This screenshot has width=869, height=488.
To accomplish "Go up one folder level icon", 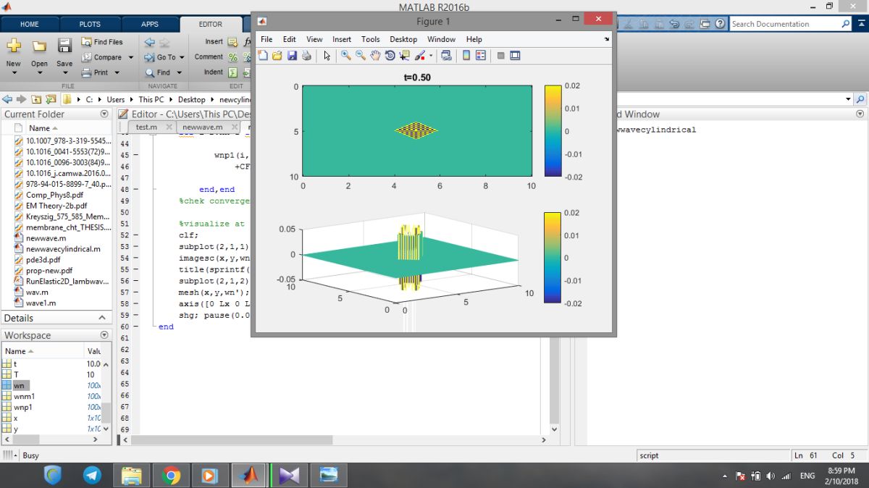I will pyautogui.click(x=35, y=99).
